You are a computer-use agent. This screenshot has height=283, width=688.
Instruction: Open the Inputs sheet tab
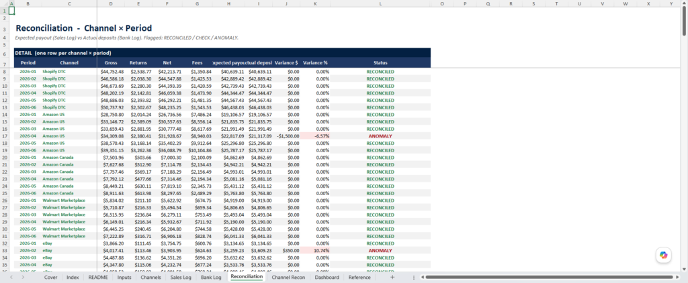click(124, 278)
